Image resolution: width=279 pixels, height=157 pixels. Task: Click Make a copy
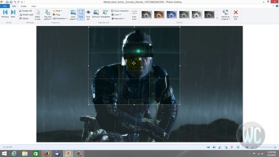[37, 15]
